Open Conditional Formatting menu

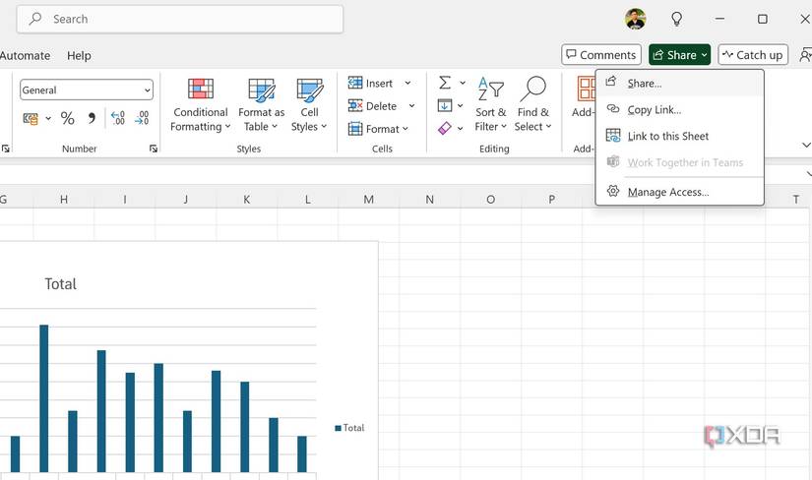[x=201, y=105]
